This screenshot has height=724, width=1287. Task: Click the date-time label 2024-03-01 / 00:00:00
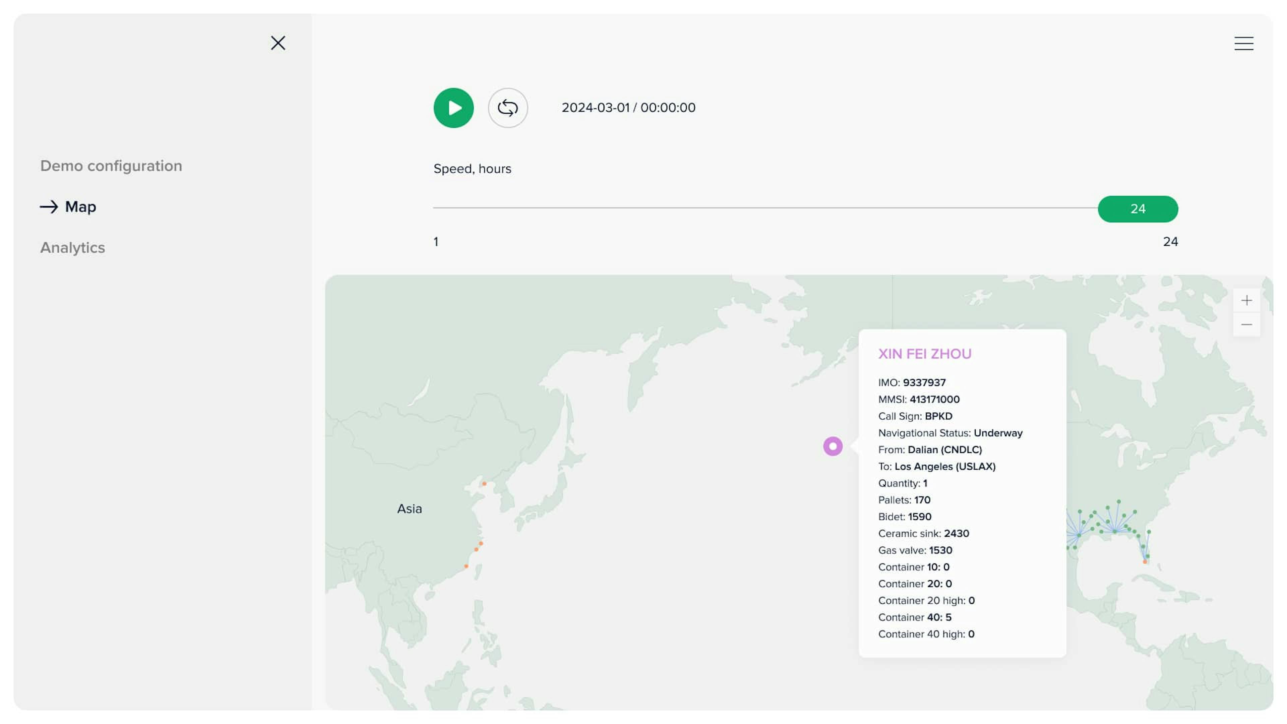[628, 107]
